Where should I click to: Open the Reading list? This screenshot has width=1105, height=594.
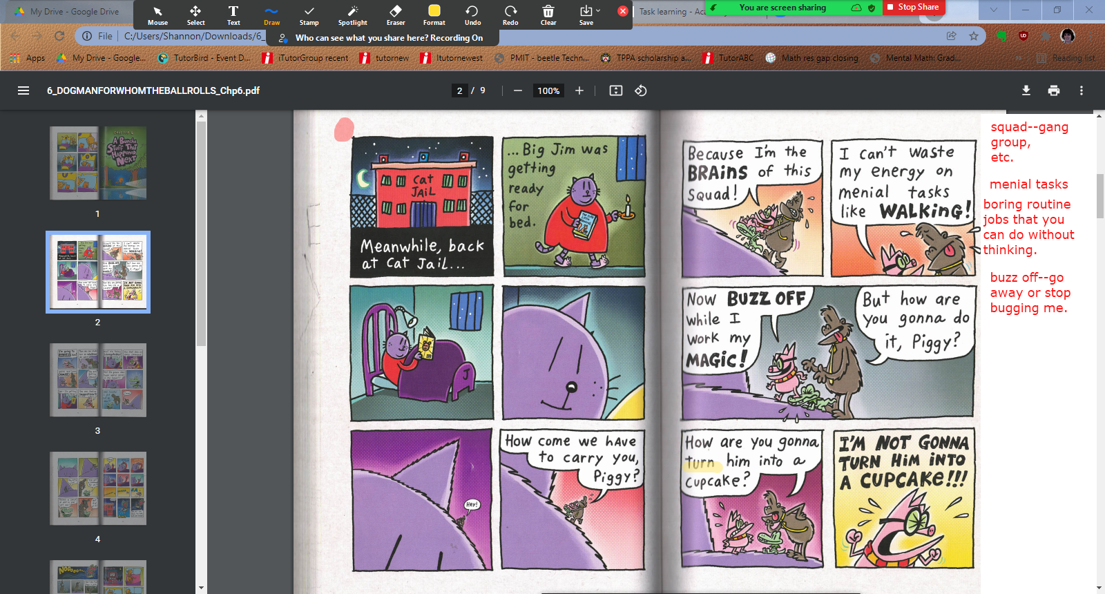point(1066,58)
